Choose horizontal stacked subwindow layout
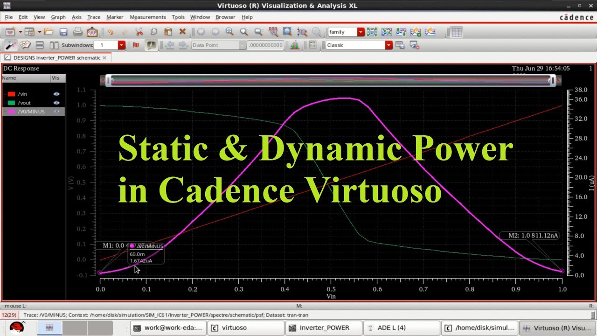This screenshot has width=597, height=336. click(x=40, y=45)
